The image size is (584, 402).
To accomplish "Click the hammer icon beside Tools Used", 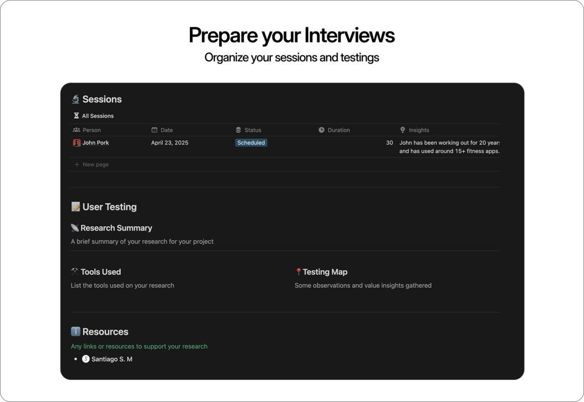I will click(x=74, y=271).
